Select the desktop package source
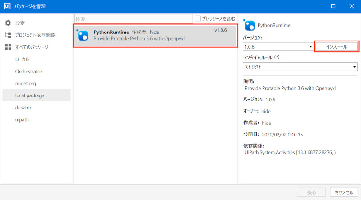Viewport: 361px width, 200px height. 24,108
